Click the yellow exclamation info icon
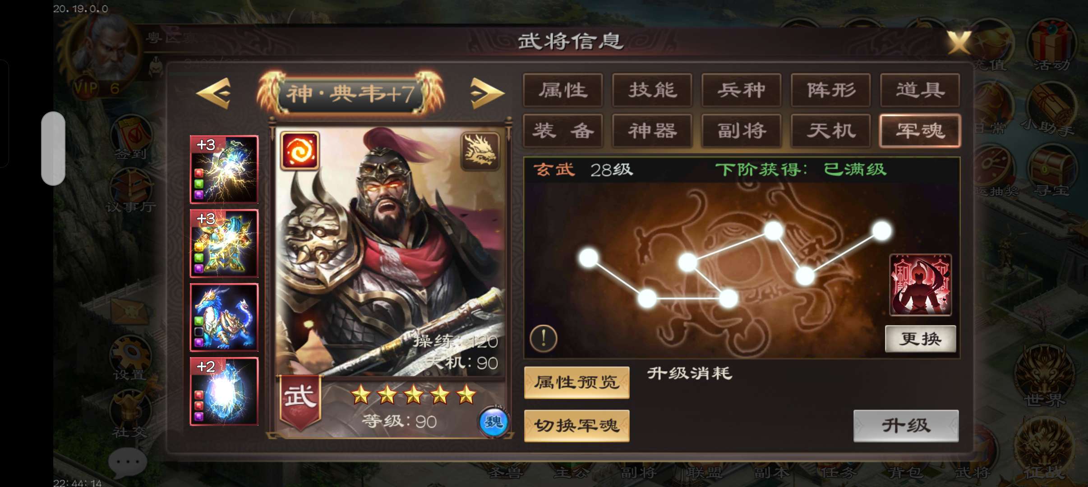 tap(544, 338)
